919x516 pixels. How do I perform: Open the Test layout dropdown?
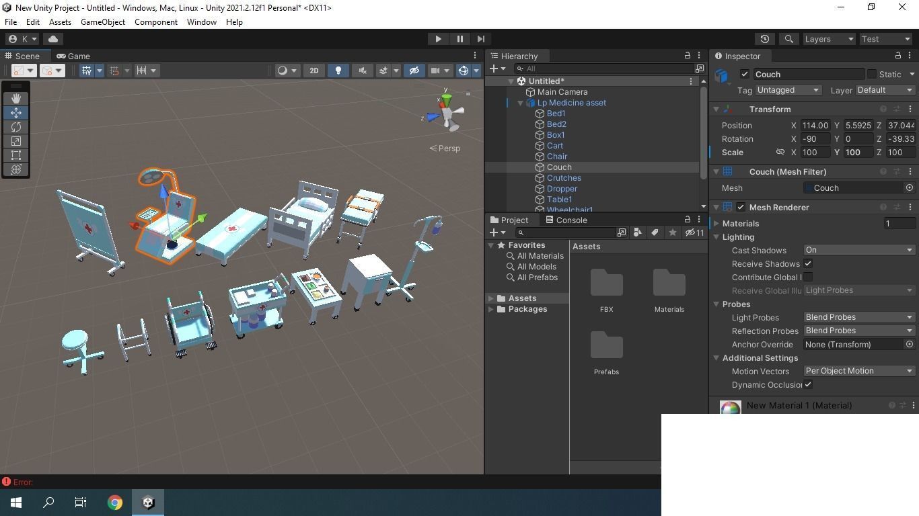coord(885,39)
